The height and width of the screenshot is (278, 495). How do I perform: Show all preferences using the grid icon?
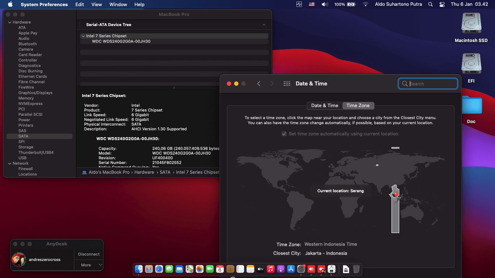[x=287, y=84]
